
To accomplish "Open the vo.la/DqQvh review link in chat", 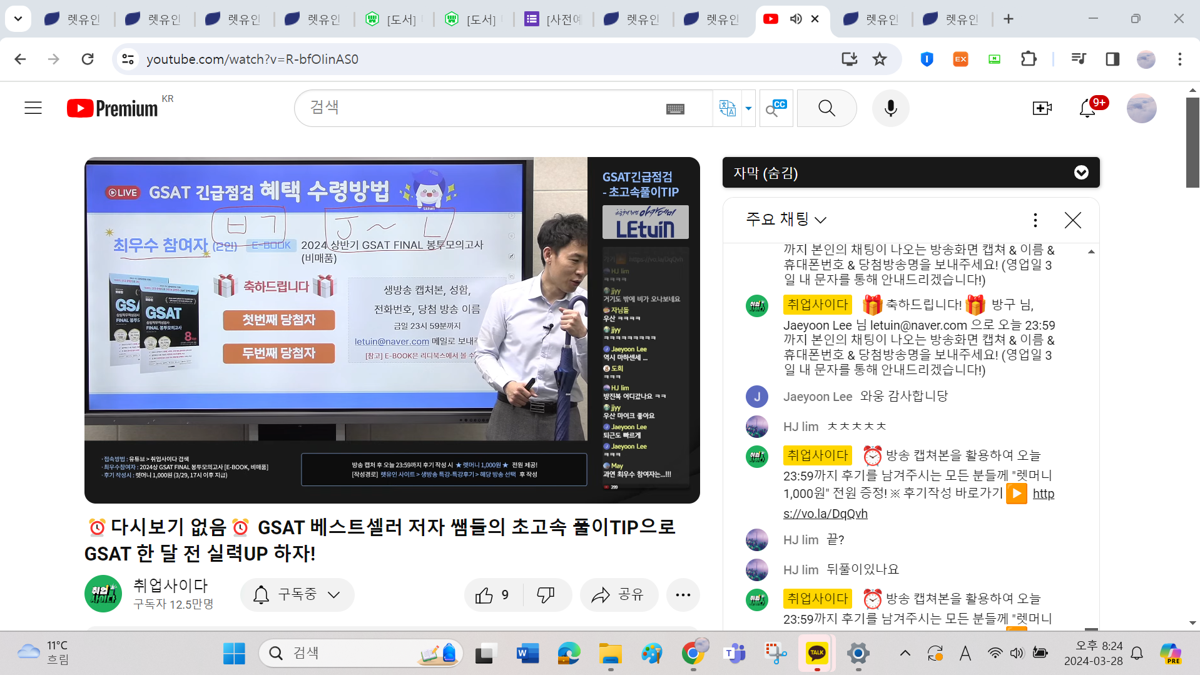I will point(825,514).
